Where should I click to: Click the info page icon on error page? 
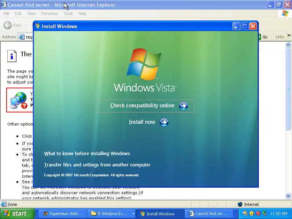point(12,56)
